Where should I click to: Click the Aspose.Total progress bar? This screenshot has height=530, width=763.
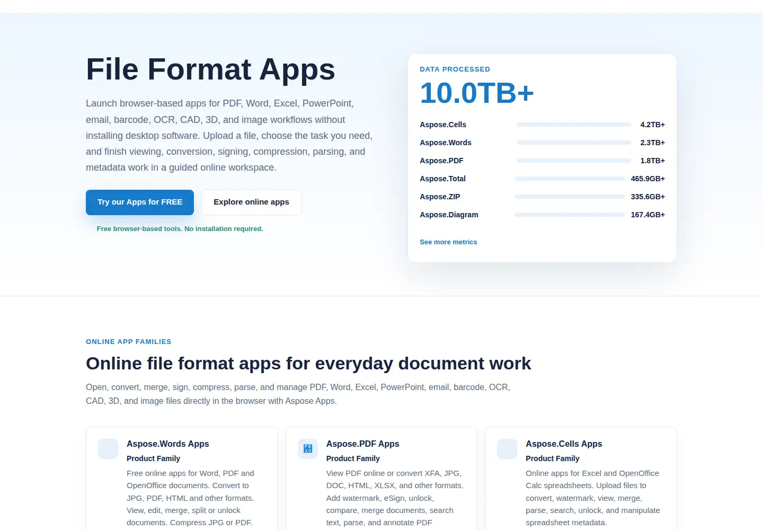point(570,179)
